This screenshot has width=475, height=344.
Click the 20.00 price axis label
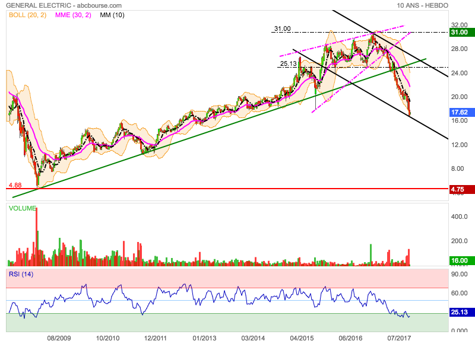point(459,97)
